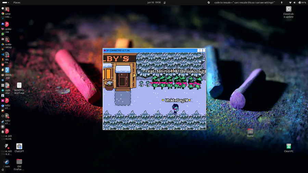Open the accessibility menu in top bar
Screen dimensions: 308x173
pos(282,2)
